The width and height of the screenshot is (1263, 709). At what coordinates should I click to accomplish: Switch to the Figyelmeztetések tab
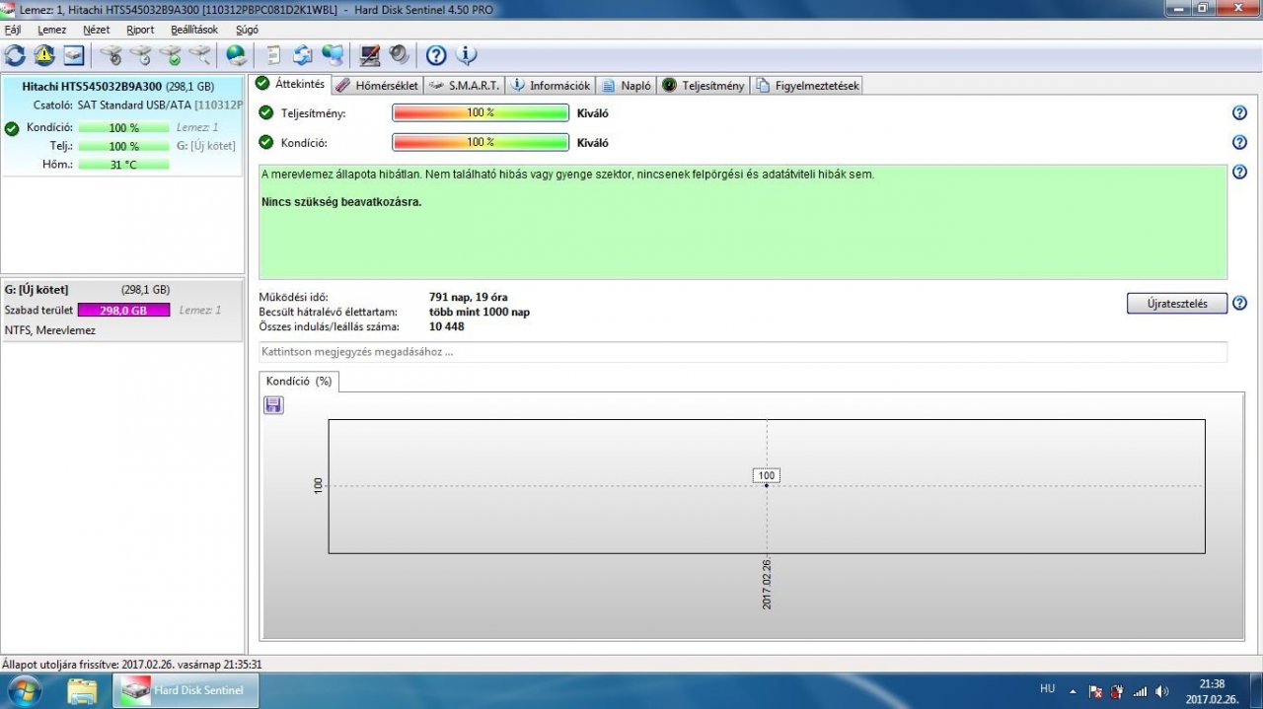click(808, 86)
